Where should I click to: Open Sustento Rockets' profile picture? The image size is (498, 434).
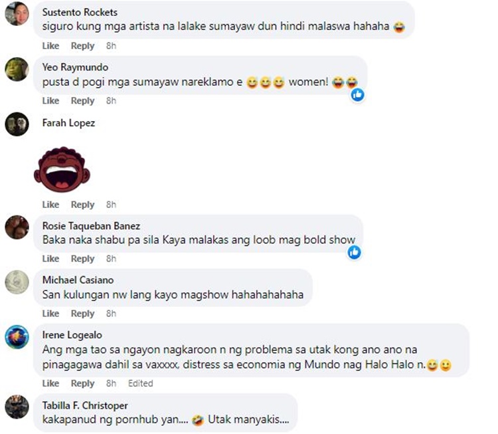tap(17, 13)
